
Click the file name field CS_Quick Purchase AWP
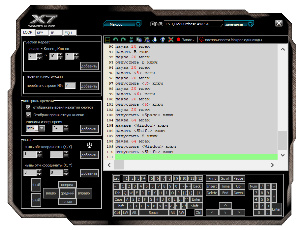[x=193, y=24]
